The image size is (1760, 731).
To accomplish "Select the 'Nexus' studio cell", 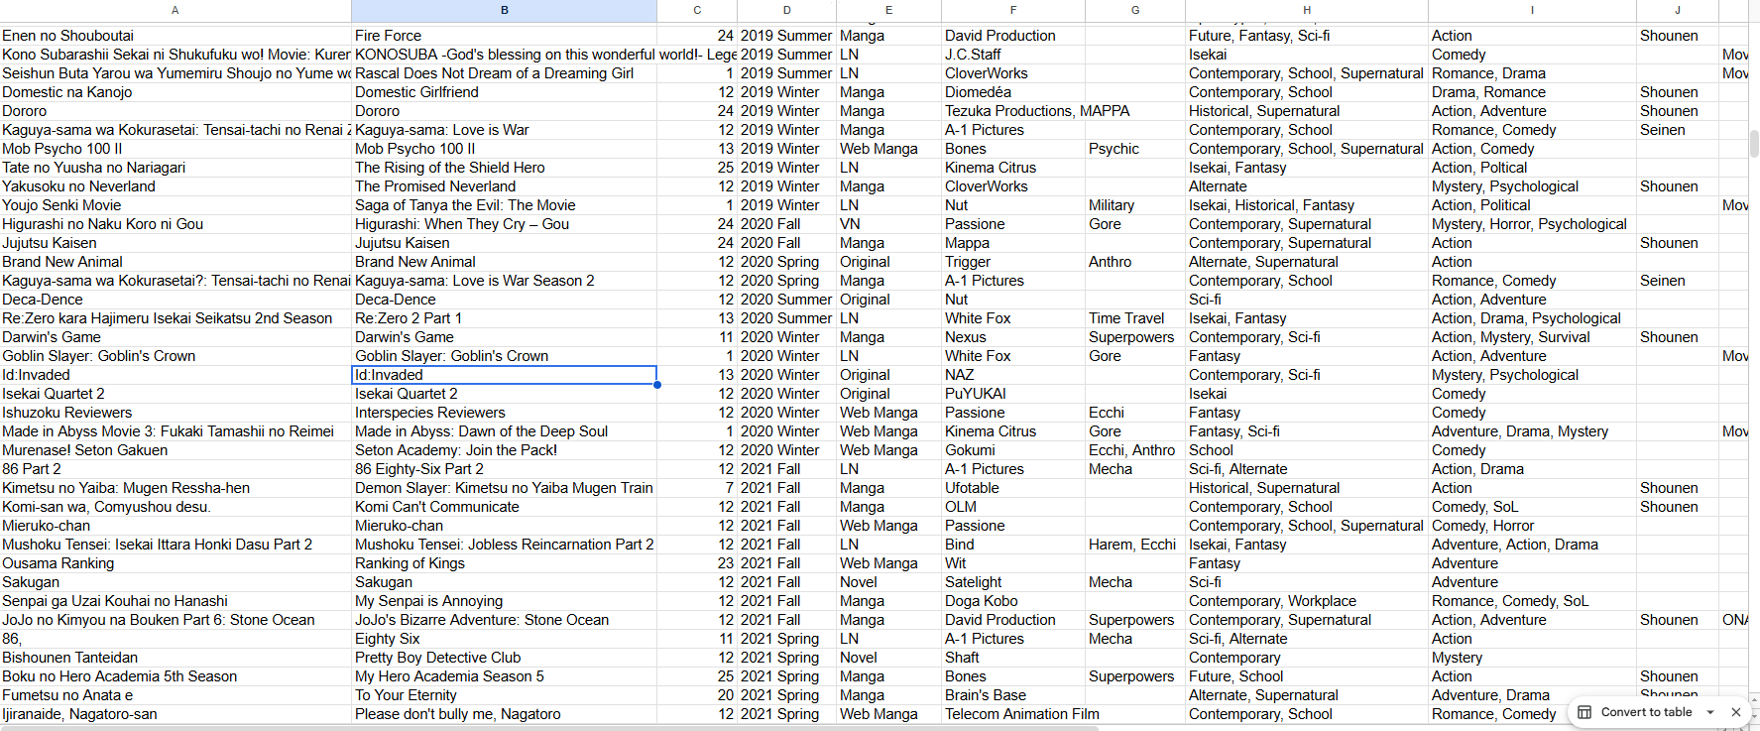I will (x=1013, y=337).
